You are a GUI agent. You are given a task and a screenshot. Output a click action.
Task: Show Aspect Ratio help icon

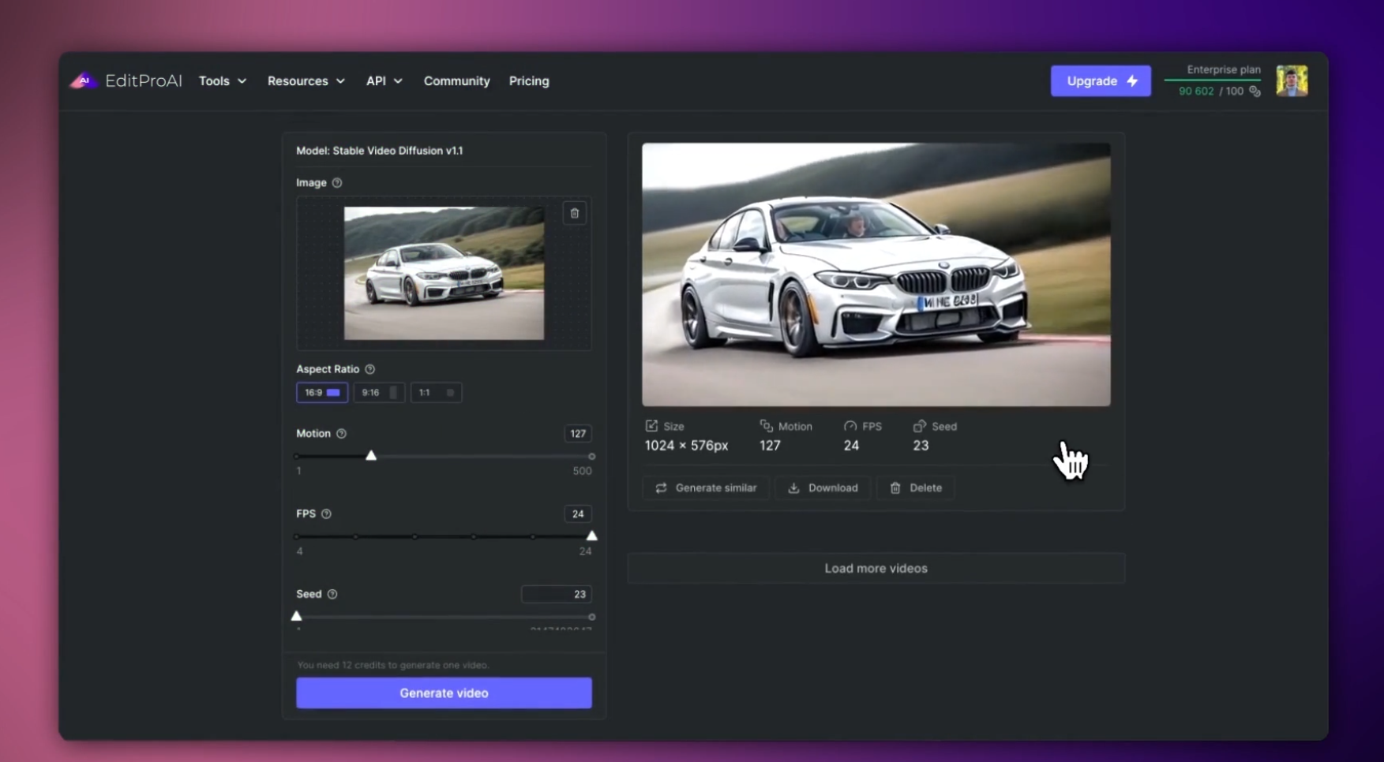coord(370,369)
